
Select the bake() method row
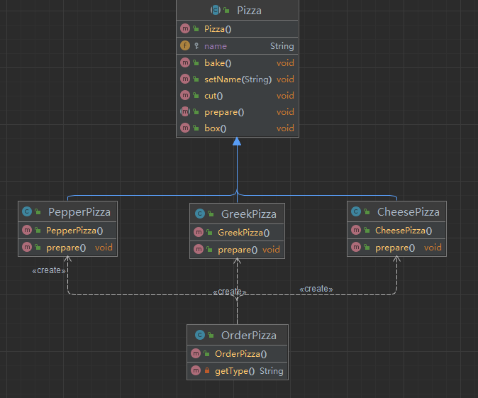(x=238, y=63)
